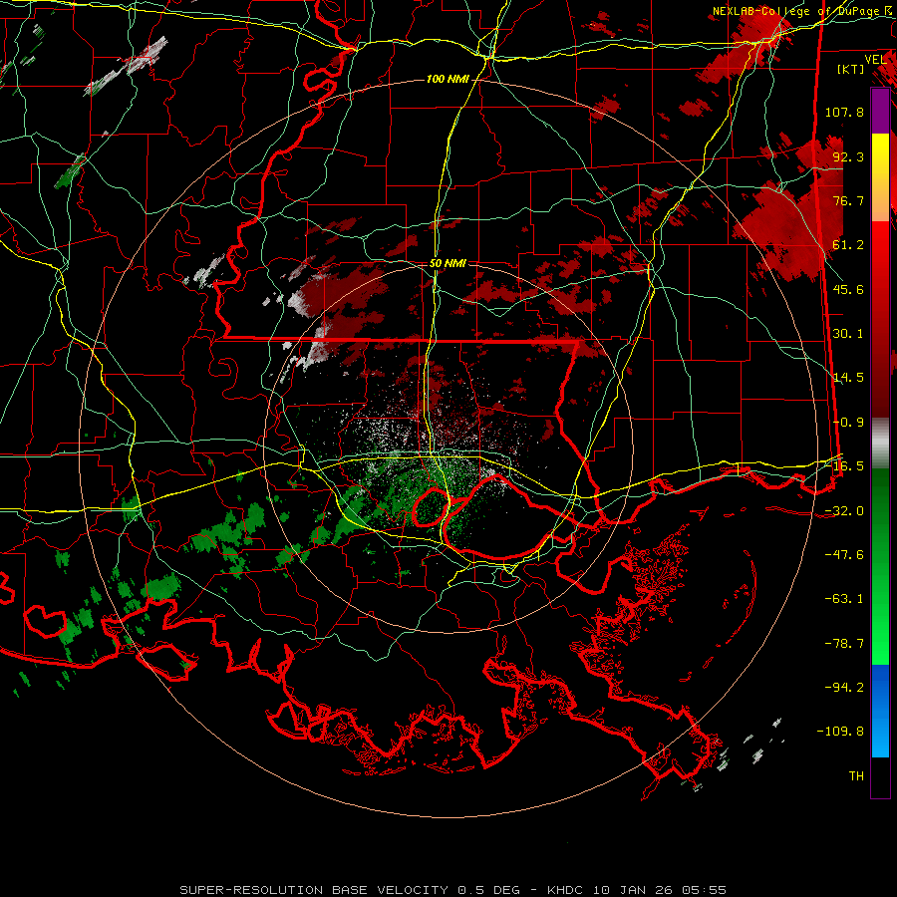The width and height of the screenshot is (897, 897).
Task: Select the 61.2 scale value
Action: point(848,245)
